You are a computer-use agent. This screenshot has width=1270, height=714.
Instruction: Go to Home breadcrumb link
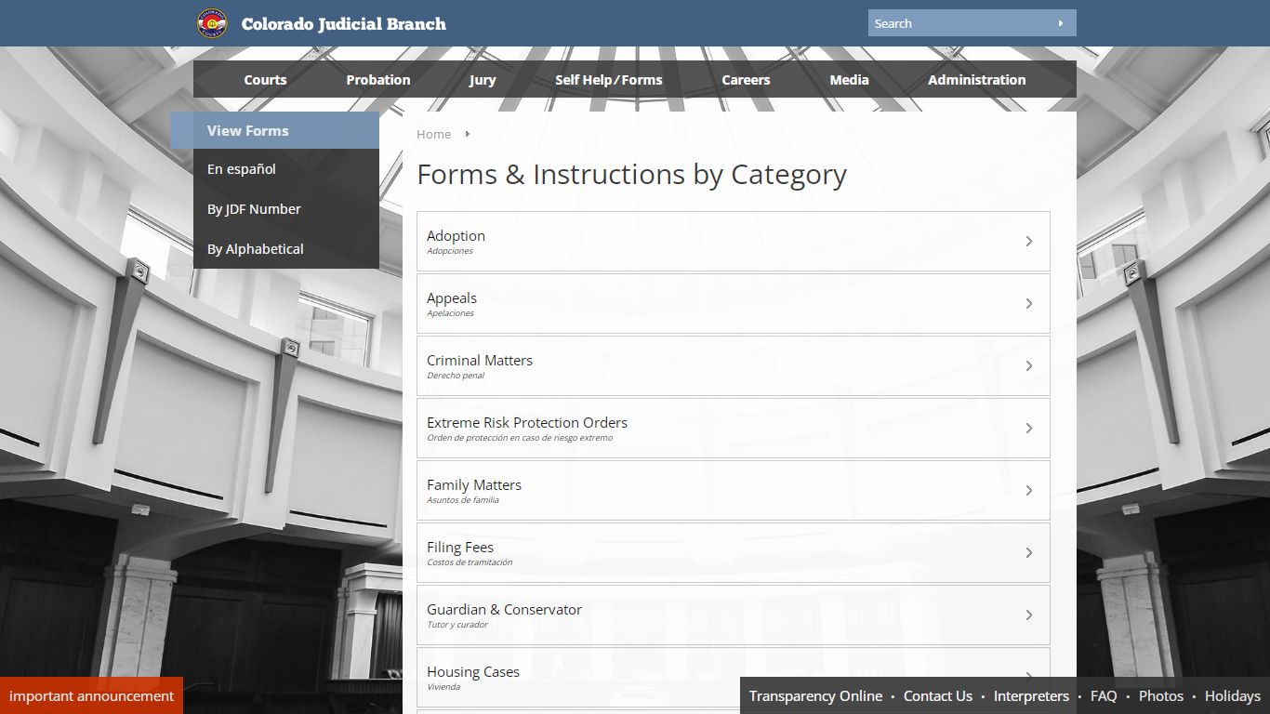433,134
